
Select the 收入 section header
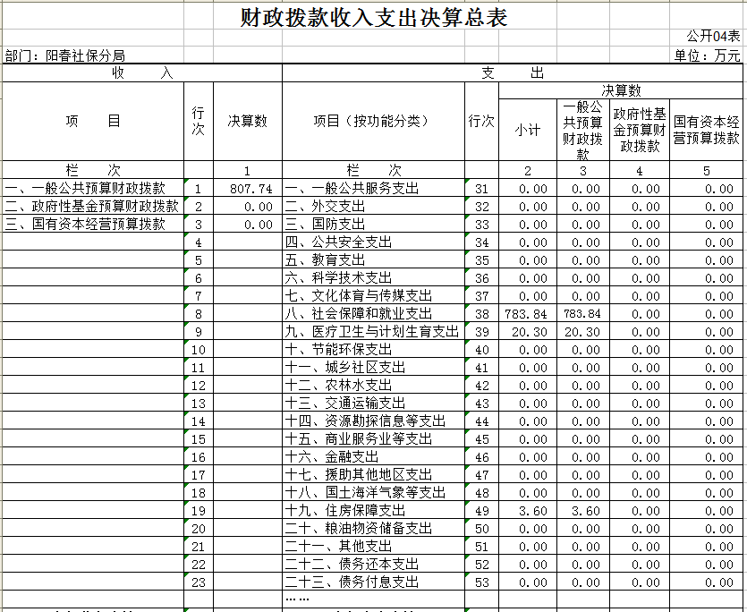click(142, 73)
